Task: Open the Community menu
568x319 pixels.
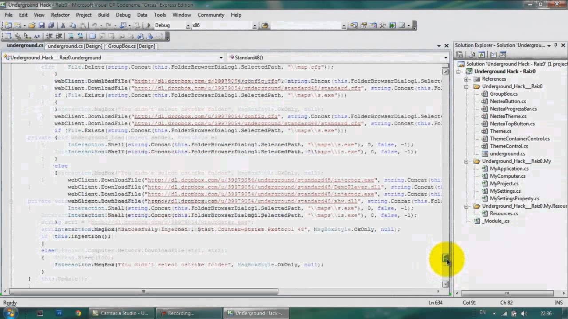Action: 211,15
